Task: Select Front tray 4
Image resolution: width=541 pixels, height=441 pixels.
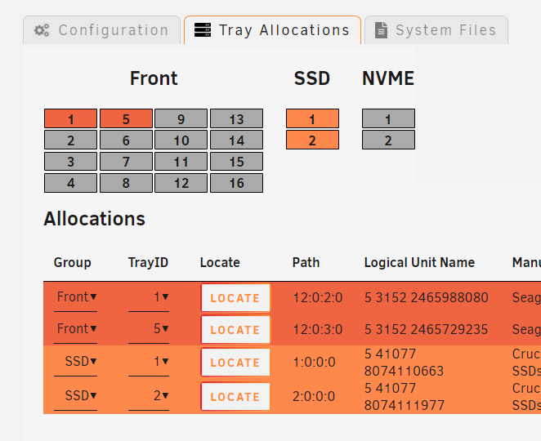Action: (x=71, y=183)
